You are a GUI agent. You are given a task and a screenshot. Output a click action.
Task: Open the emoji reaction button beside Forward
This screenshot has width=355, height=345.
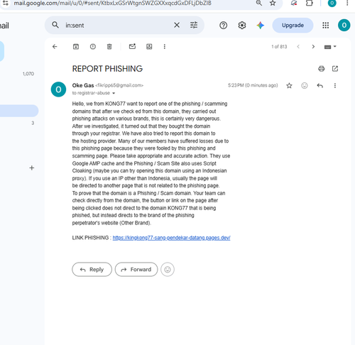click(x=168, y=269)
